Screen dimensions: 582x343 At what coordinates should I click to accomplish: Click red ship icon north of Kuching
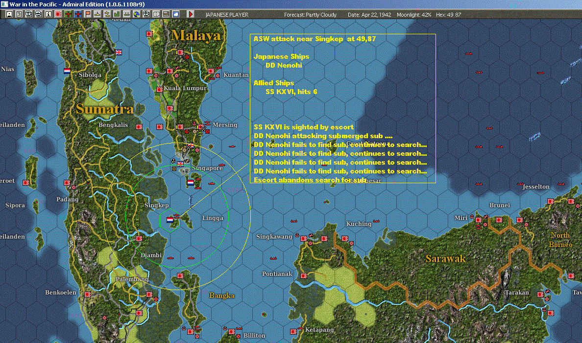tap(376, 221)
